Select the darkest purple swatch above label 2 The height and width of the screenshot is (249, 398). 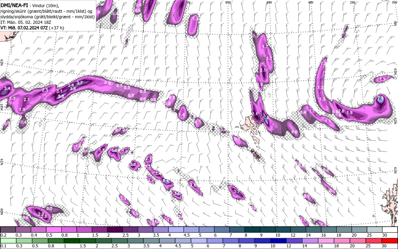coord(115,230)
